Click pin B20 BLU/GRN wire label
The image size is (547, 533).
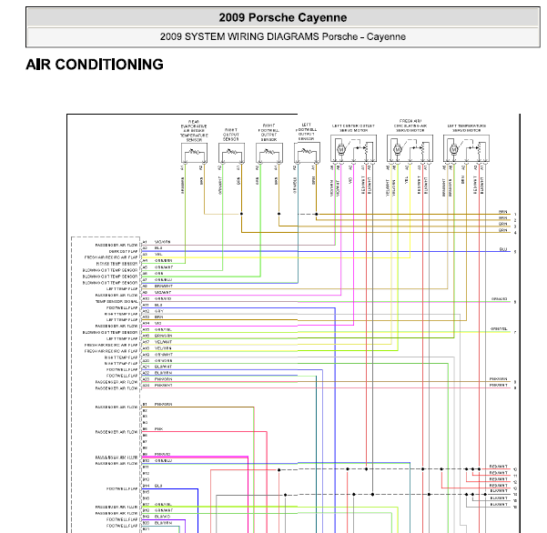pos(163,524)
